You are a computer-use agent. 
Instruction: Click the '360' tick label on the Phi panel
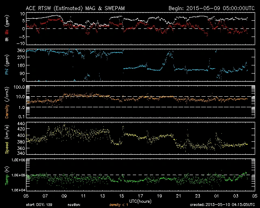point(21,50)
